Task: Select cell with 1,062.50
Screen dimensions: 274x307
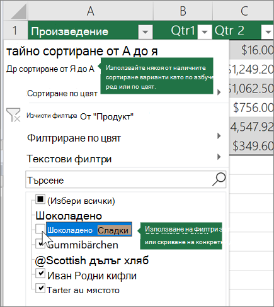Action: (x=251, y=88)
